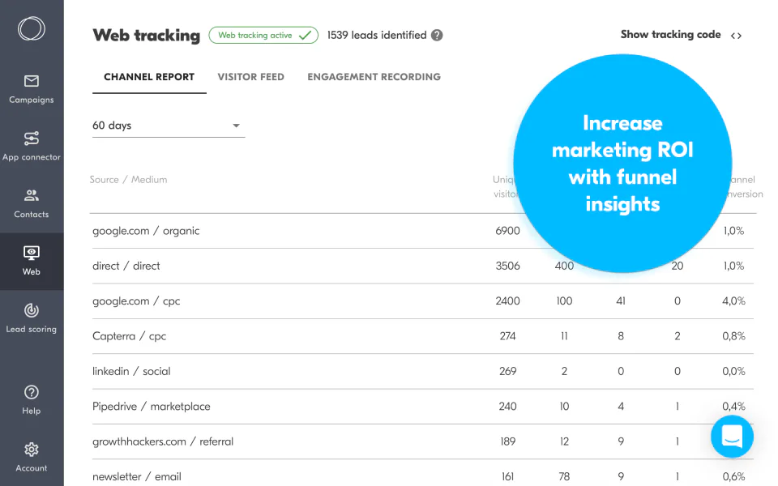The image size is (778, 486).
Task: Click the leads identified help question mark
Action: [437, 35]
